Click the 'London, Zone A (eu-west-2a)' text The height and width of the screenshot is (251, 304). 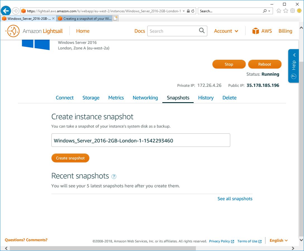pos(84,48)
